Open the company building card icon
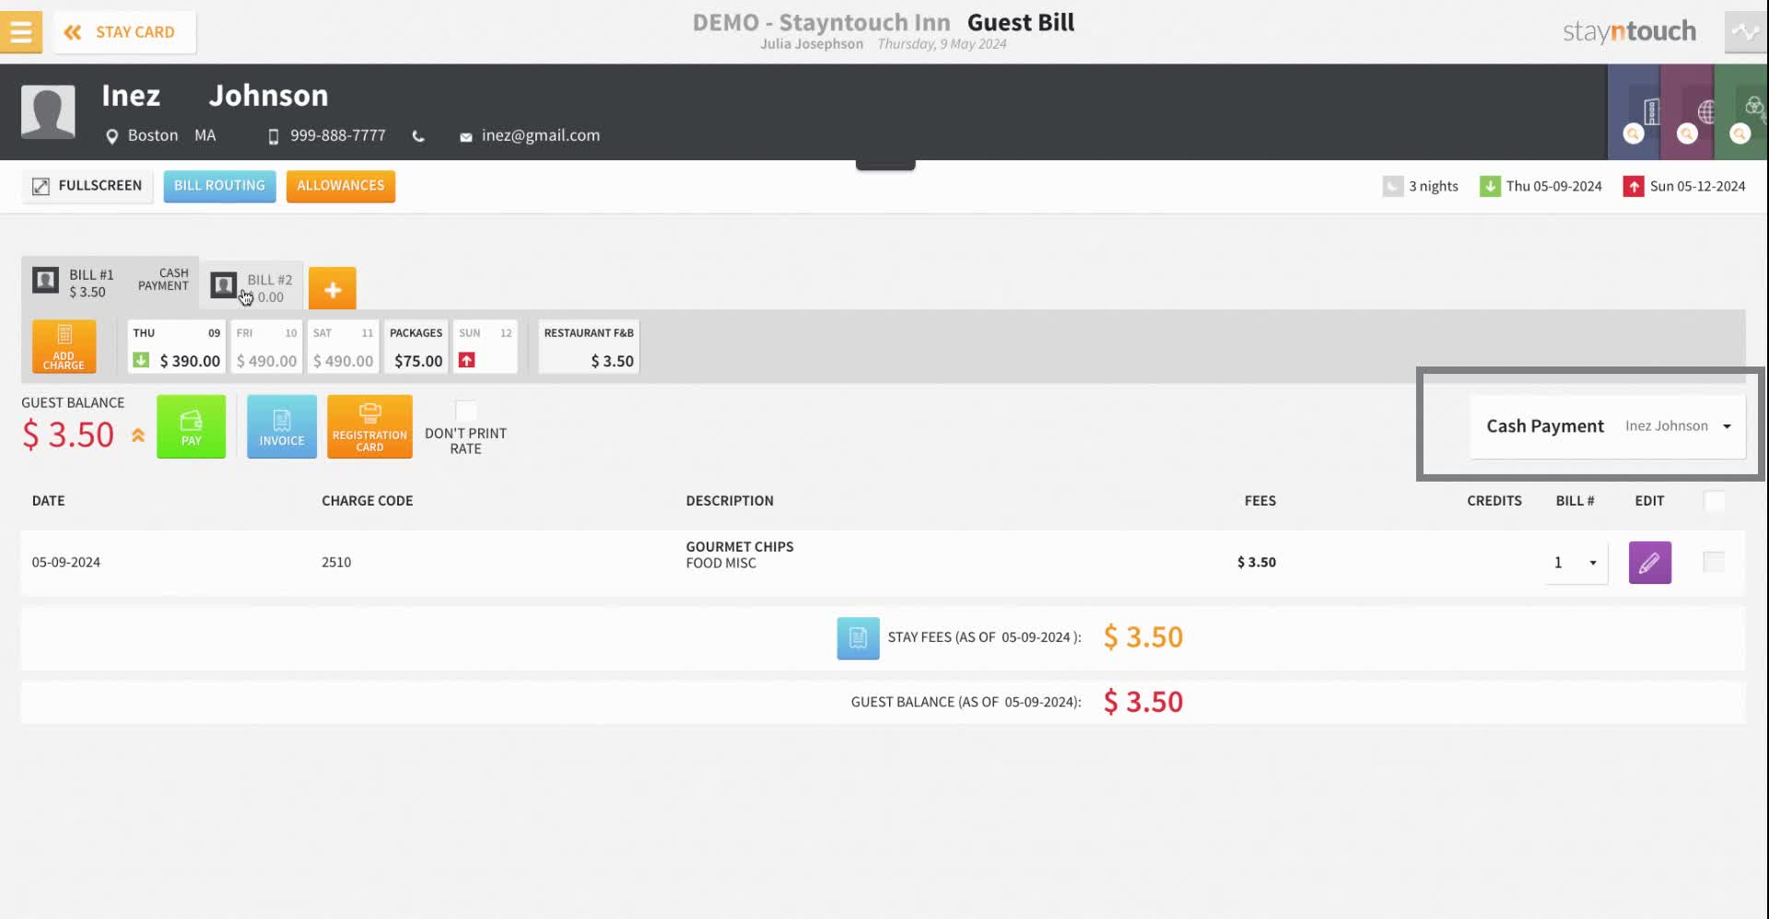This screenshot has height=919, width=1769. coord(1651,111)
